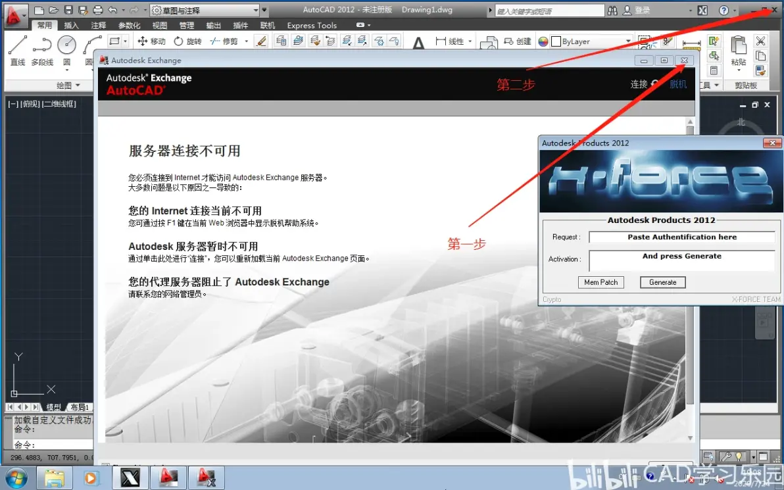
Task: Select the Rotate (旋转) tool
Action: (187, 41)
